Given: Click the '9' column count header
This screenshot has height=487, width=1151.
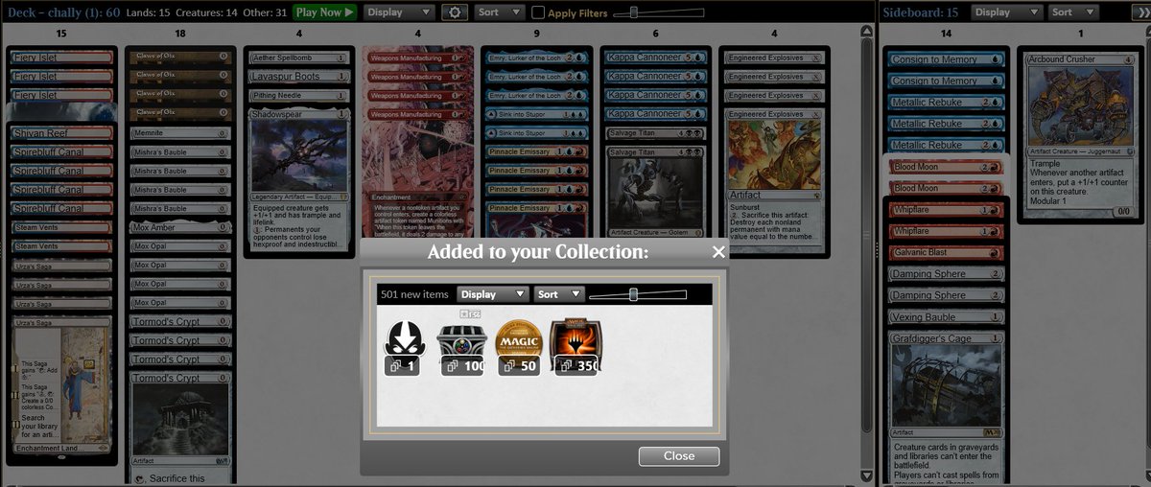Looking at the screenshot, I should click(x=536, y=35).
